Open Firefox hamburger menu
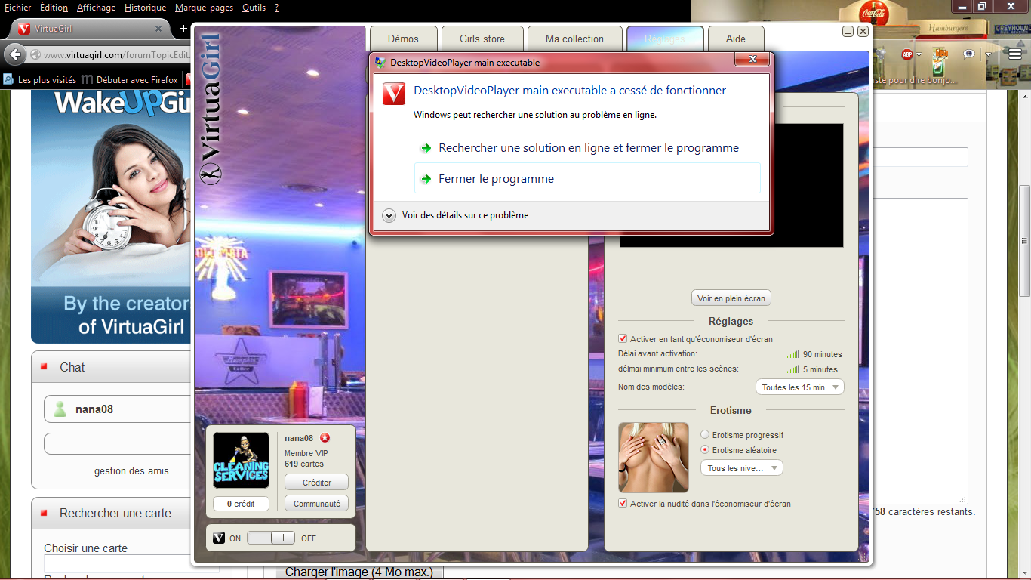Screen dimensions: 1031x580 [x=1014, y=54]
